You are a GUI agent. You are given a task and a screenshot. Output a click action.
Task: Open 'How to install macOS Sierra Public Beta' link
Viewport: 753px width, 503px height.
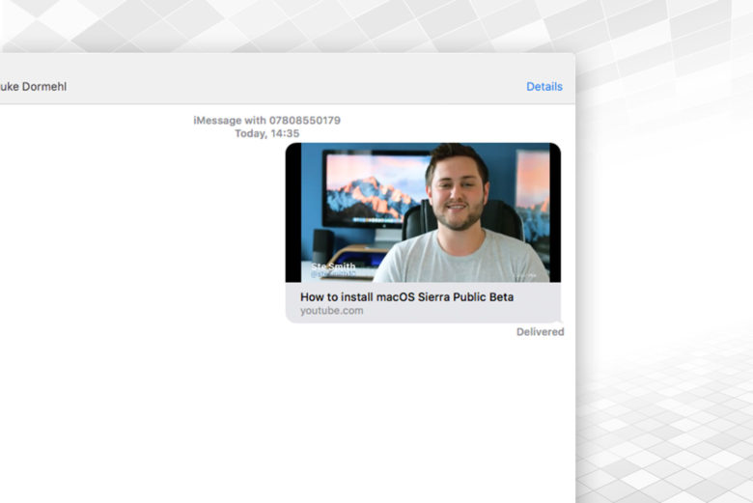[x=406, y=296]
